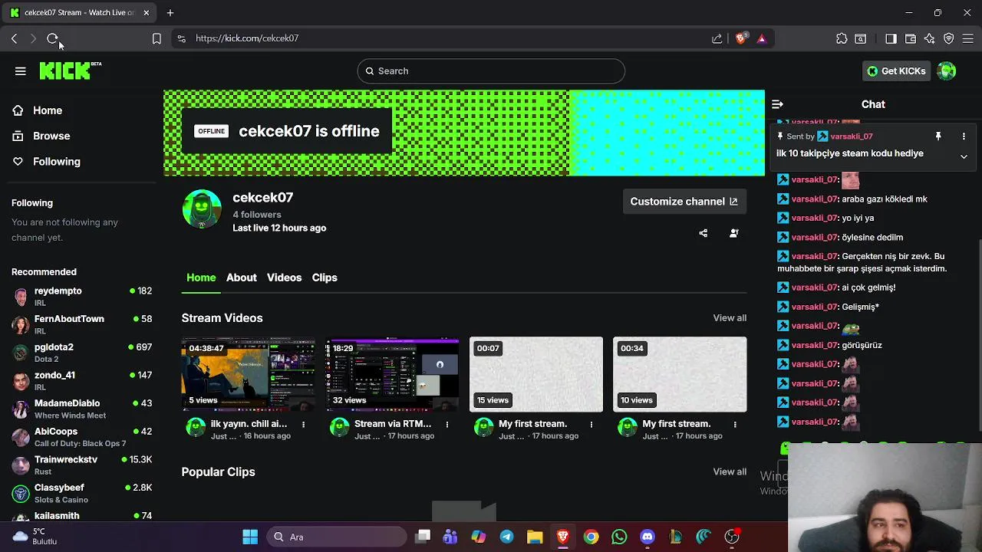Open WhatsApp from taskbar
The image size is (982, 552).
pyautogui.click(x=619, y=537)
